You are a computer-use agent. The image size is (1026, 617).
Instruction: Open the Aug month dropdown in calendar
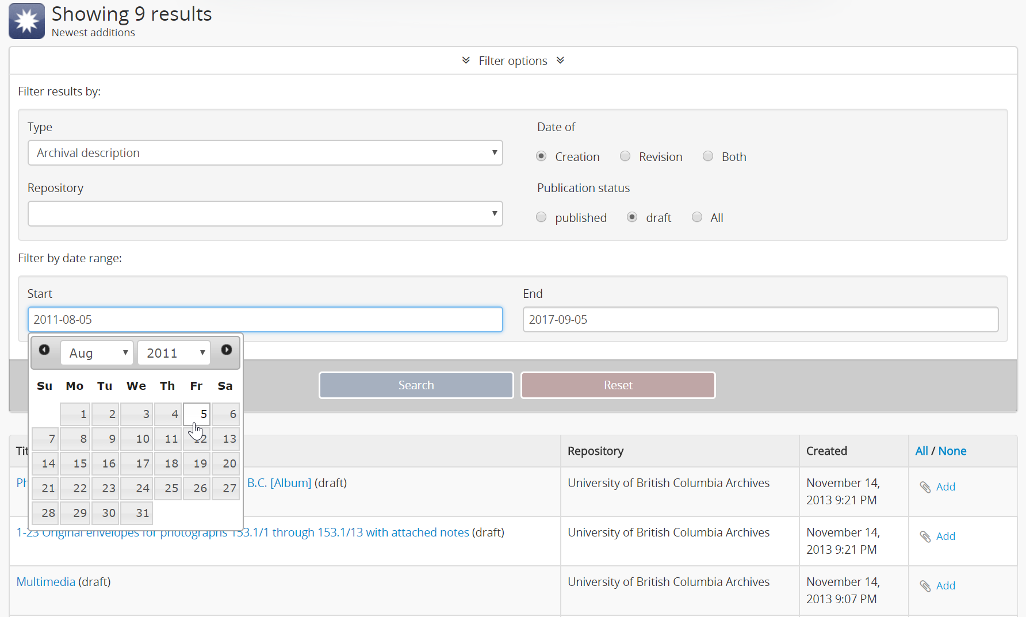click(x=97, y=353)
